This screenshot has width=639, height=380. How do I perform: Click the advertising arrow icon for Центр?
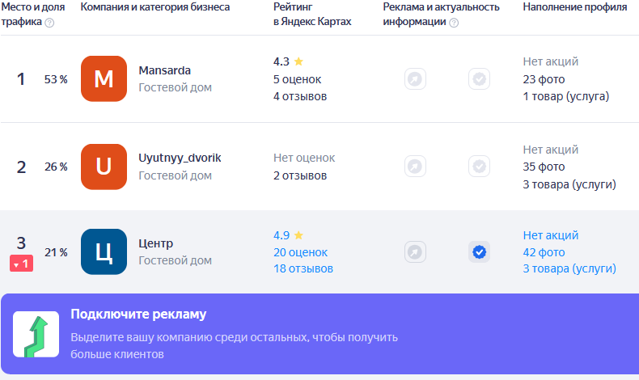tap(415, 252)
